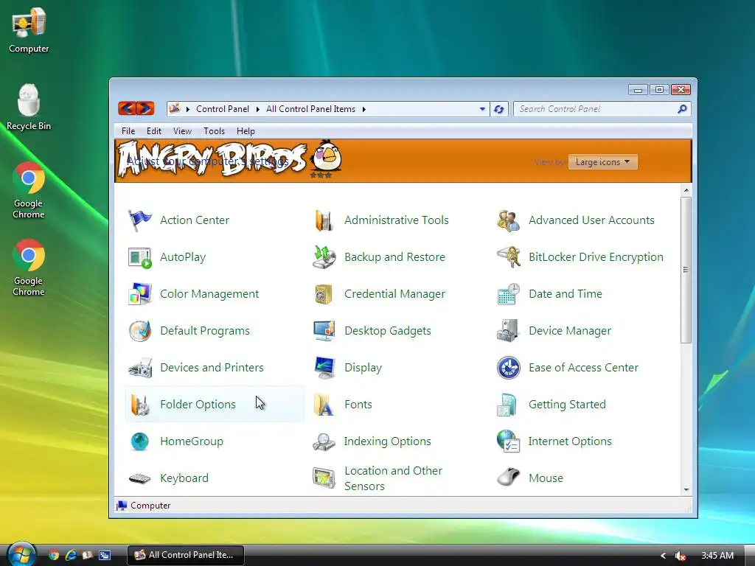This screenshot has height=566, width=755.
Task: Click the muted volume tray icon
Action: [x=681, y=556]
